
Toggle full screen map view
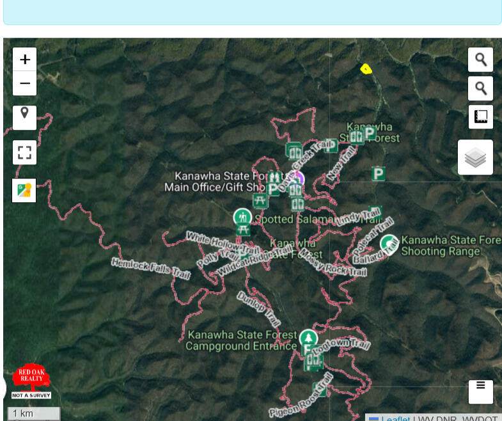pyautogui.click(x=25, y=153)
